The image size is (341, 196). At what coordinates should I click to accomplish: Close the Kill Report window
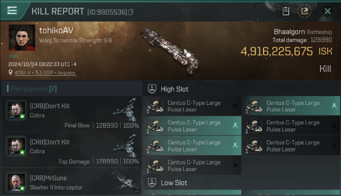click(327, 11)
